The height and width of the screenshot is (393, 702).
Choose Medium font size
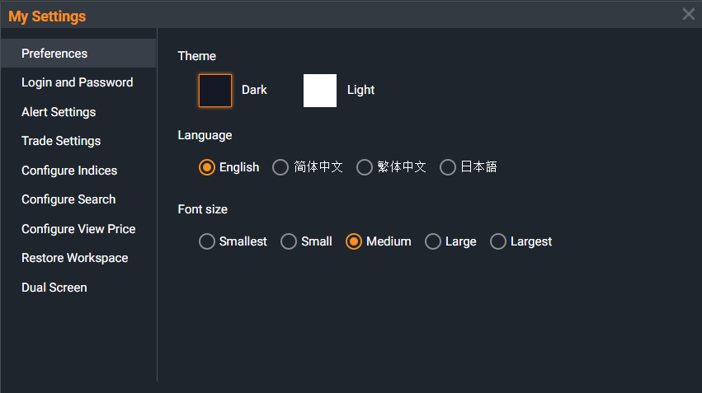point(354,241)
